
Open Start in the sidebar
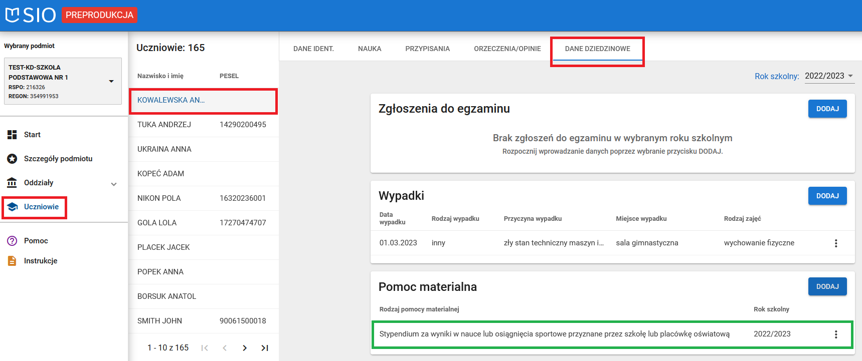[x=32, y=135]
